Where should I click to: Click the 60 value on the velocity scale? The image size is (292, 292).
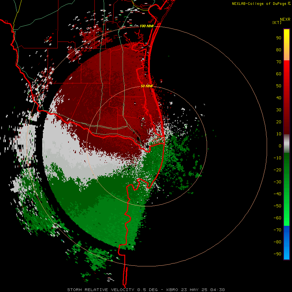(279, 74)
